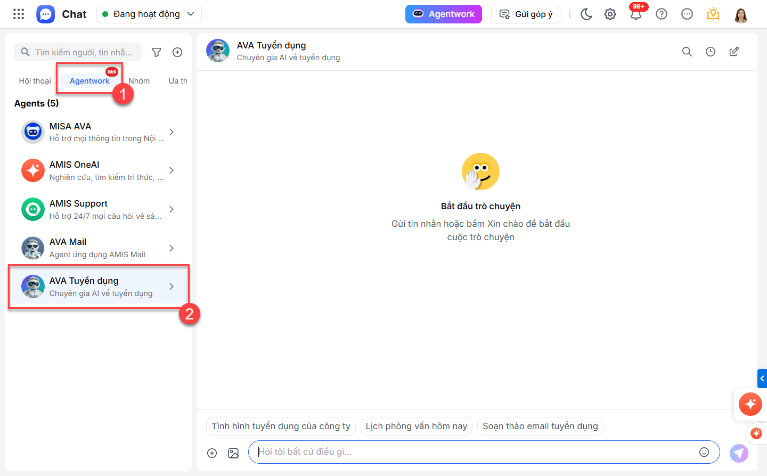
Task: Click the AMIS Support avatar icon
Action: pyautogui.click(x=33, y=209)
